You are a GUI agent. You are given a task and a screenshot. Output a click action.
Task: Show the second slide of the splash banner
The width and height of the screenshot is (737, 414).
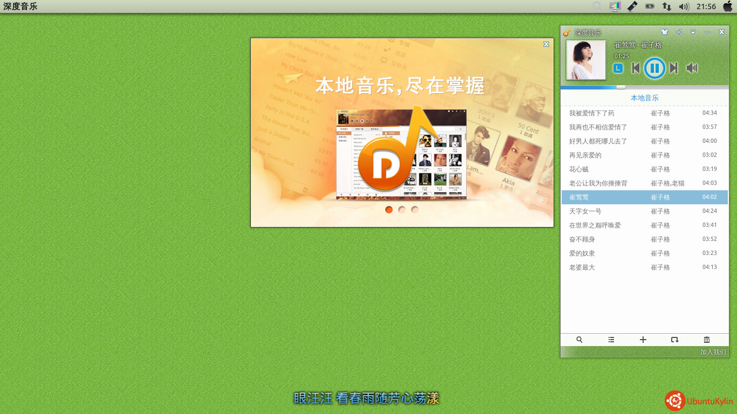402,210
